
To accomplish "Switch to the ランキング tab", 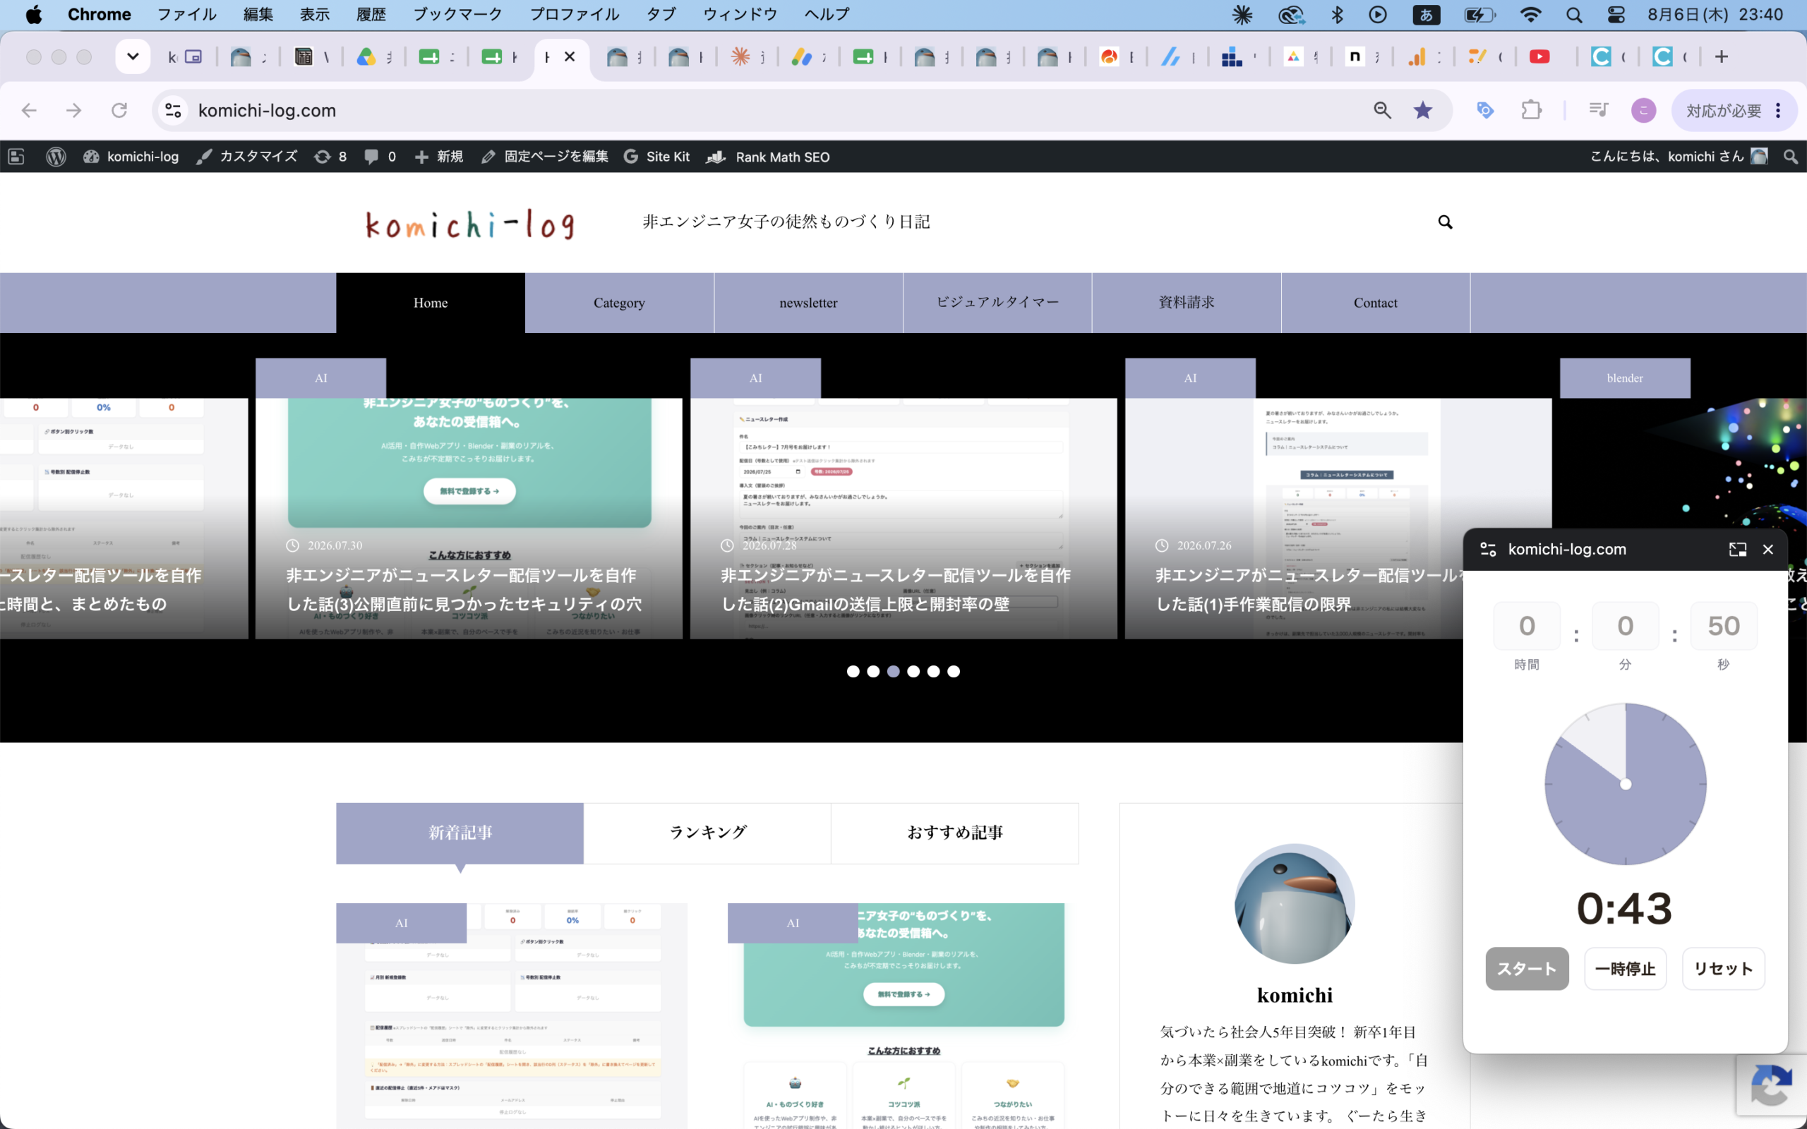I will (x=707, y=833).
